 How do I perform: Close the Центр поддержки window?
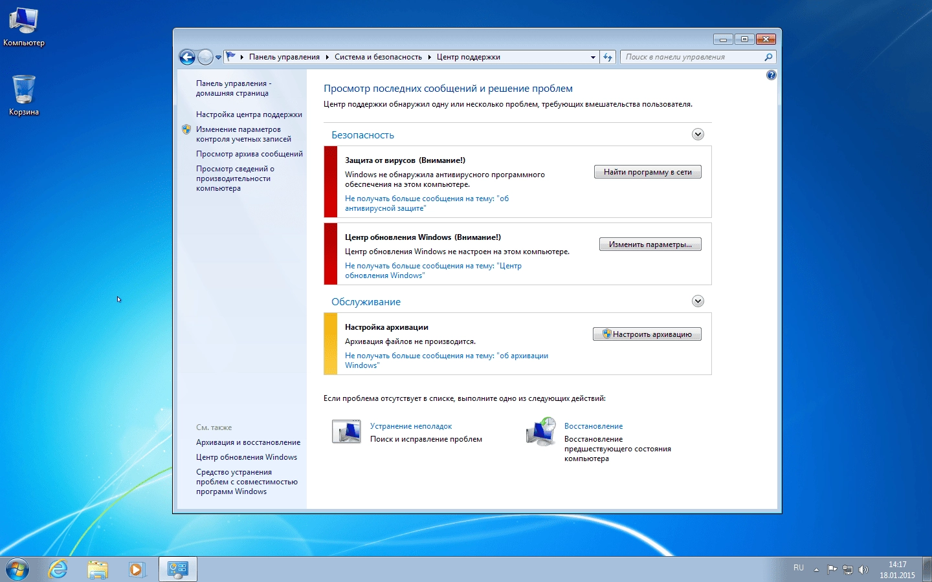click(766, 39)
